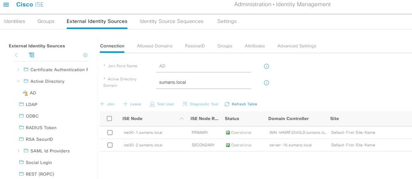Tick the select-all checkbox in table header
412x179 pixels.
coord(109,119)
